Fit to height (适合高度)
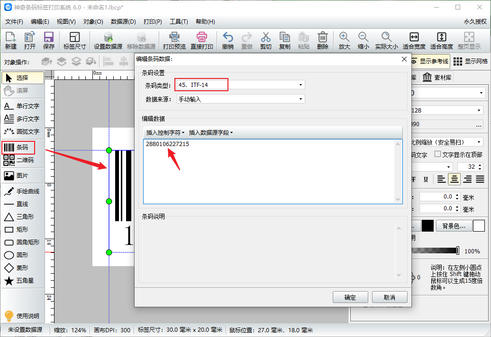This screenshot has width=491, height=337. pos(442,41)
